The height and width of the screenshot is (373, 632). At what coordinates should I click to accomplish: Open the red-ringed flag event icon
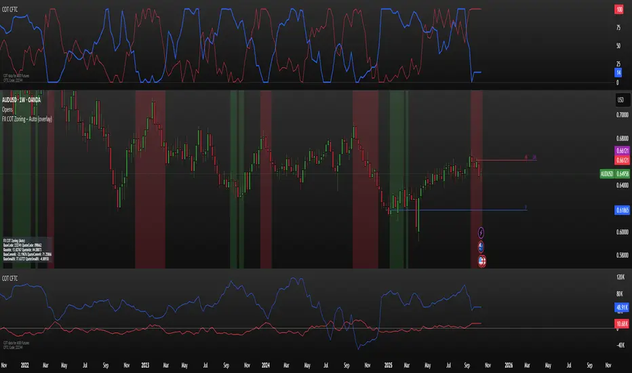481,259
